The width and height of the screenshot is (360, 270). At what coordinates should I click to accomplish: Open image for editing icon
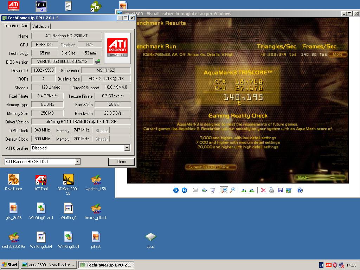(x=289, y=190)
